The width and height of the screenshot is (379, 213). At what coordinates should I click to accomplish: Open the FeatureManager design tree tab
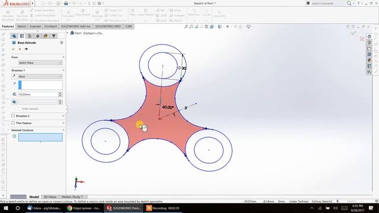click(x=14, y=36)
